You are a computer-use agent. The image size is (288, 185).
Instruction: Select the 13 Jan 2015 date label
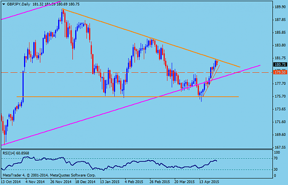click(110, 182)
